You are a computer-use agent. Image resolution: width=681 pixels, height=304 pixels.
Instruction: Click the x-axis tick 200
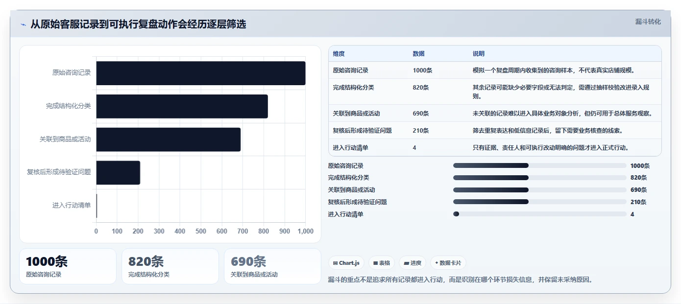pyautogui.click(x=138, y=231)
